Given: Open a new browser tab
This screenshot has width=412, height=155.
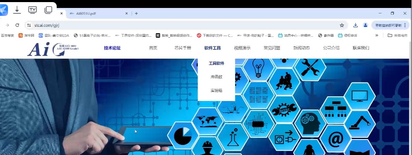Looking at the screenshot, I should click(x=136, y=13).
